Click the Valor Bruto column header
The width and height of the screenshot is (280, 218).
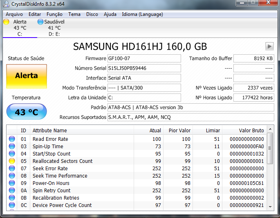244,131
